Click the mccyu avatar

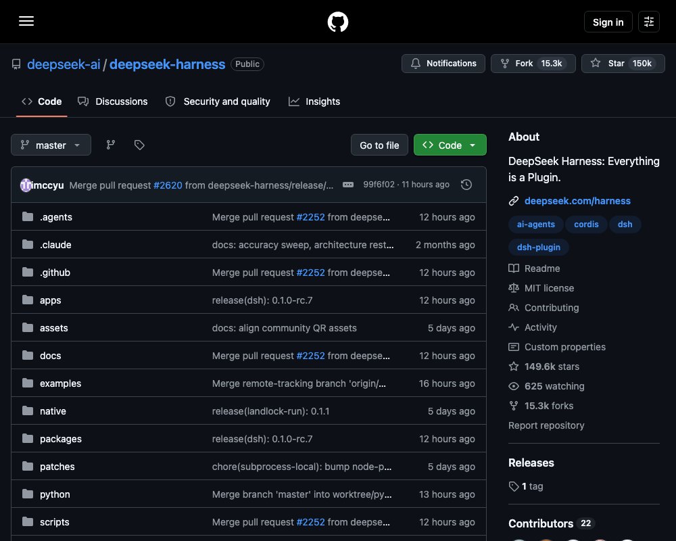click(x=26, y=185)
